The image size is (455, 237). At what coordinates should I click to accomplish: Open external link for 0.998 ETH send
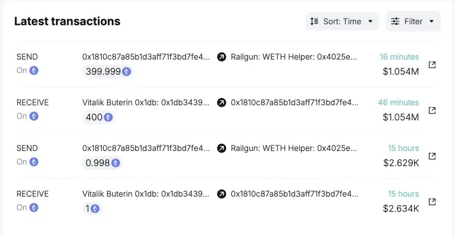[x=432, y=156]
